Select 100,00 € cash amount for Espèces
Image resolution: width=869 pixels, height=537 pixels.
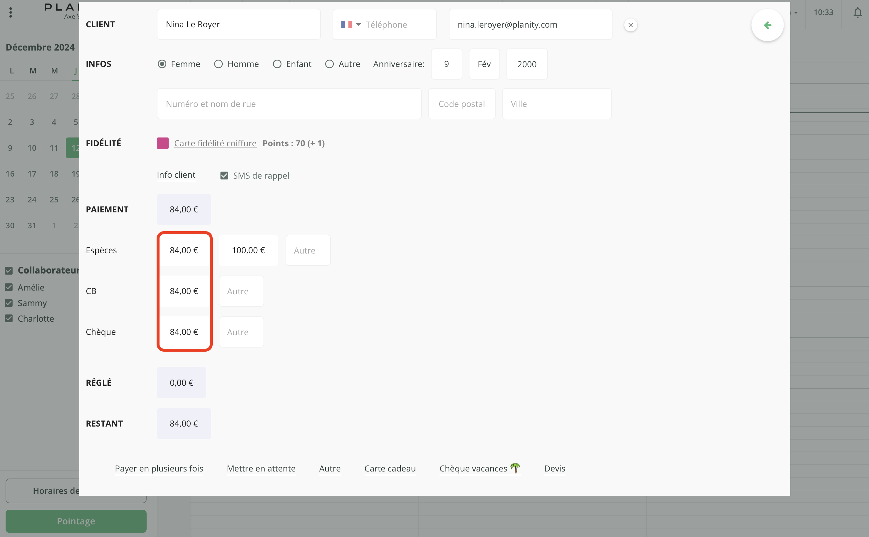[248, 250]
